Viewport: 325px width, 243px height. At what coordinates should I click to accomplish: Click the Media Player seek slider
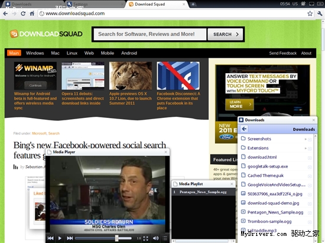coord(103,238)
